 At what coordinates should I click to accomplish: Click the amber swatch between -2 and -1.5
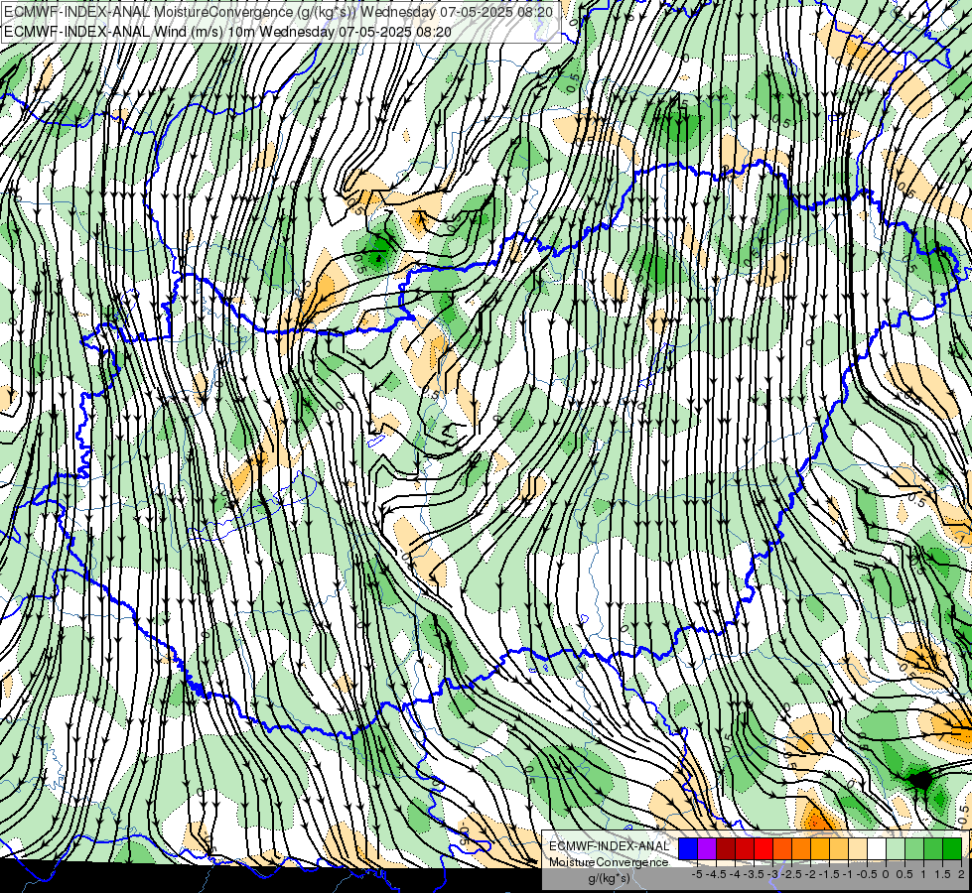click(820, 849)
